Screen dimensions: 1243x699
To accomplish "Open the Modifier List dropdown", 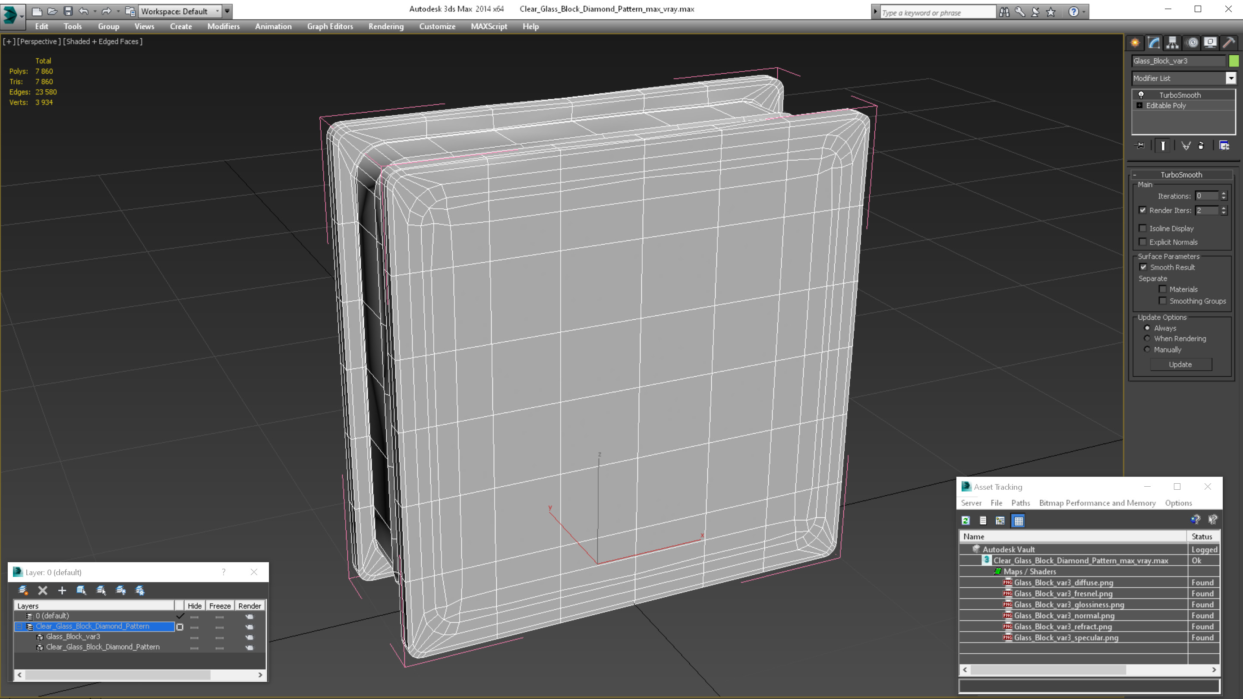I will pos(1230,78).
